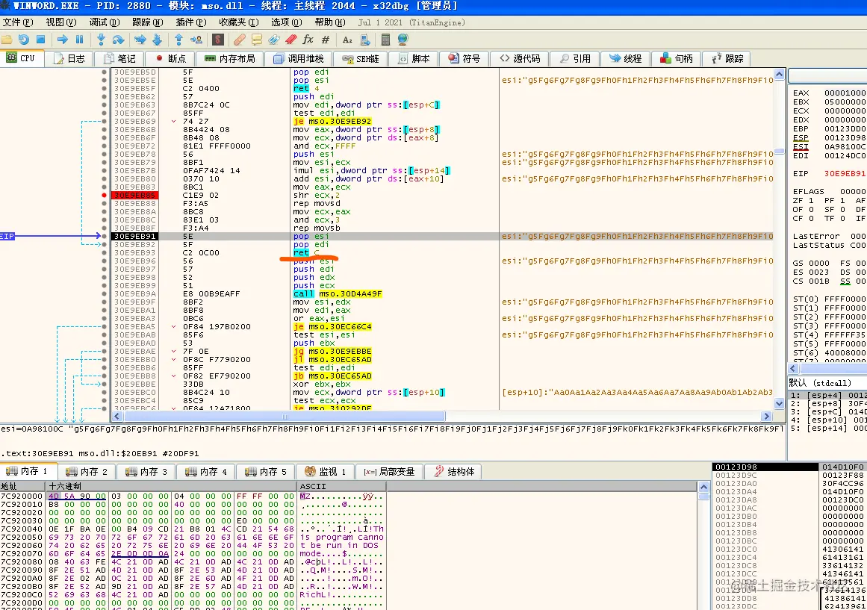The height and width of the screenshot is (610, 867).
Task: Click the 十六进制 dump column header
Action: 172,486
